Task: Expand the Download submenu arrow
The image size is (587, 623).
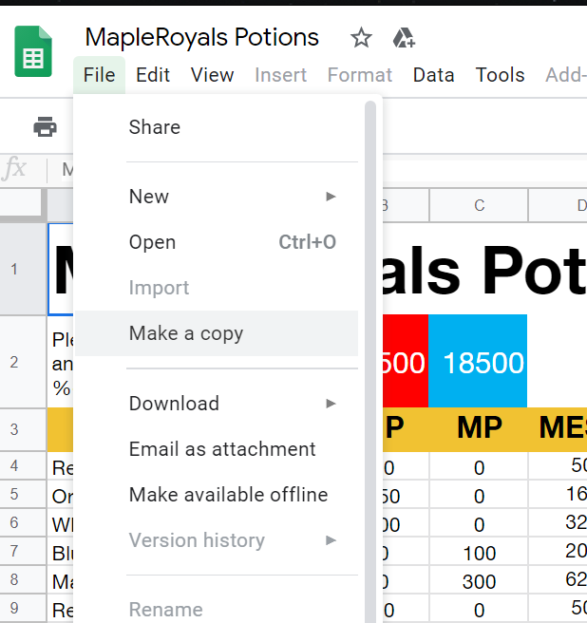Action: pos(331,404)
